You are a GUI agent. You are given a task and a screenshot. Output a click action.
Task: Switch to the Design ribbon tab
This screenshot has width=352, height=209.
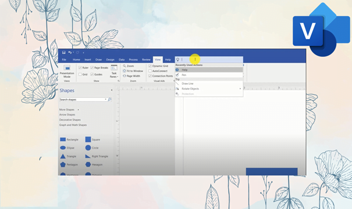pyautogui.click(x=110, y=60)
